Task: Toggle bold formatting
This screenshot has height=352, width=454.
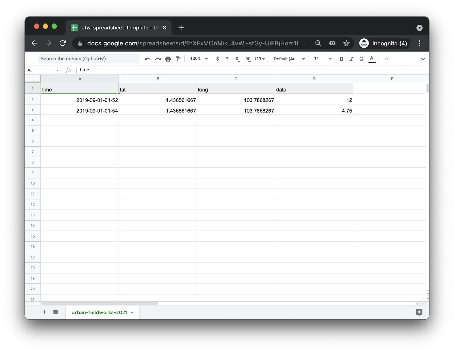Action: (x=341, y=59)
